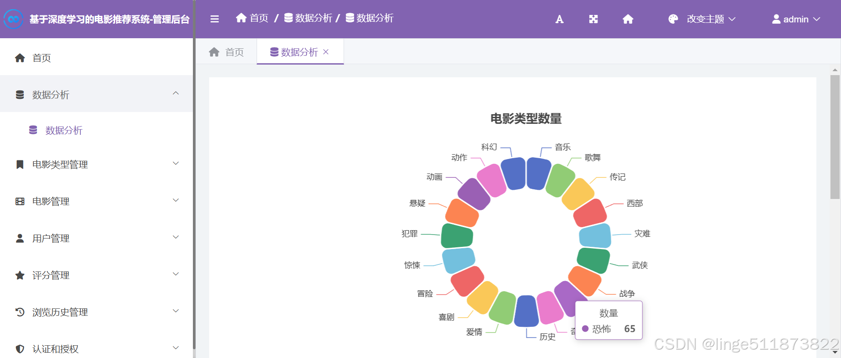Screen dimensions: 841x358
Task: Click the scrollbar down arrow
Action: tap(835, 352)
